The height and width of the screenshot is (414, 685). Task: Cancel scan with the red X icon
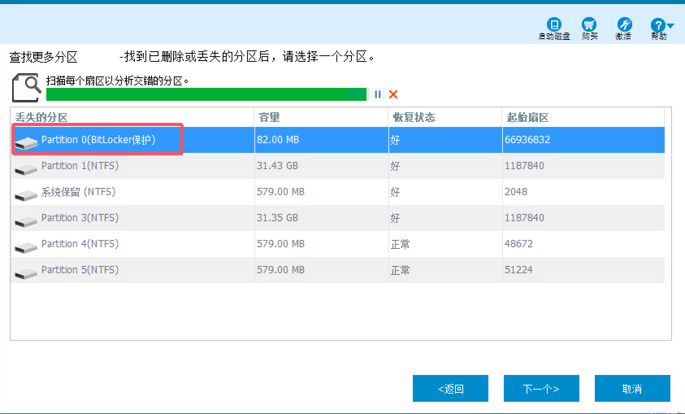click(393, 94)
